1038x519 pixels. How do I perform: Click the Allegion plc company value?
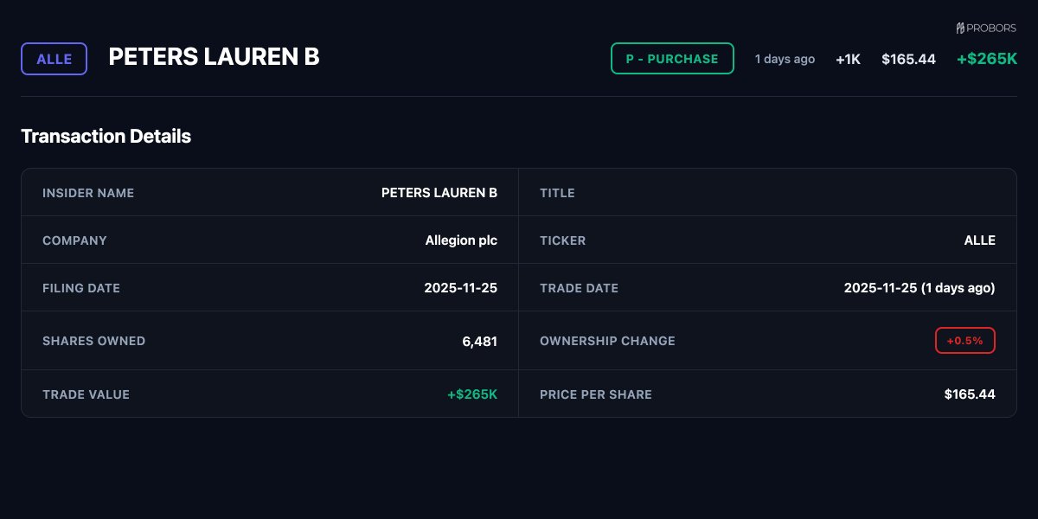pyautogui.click(x=461, y=240)
